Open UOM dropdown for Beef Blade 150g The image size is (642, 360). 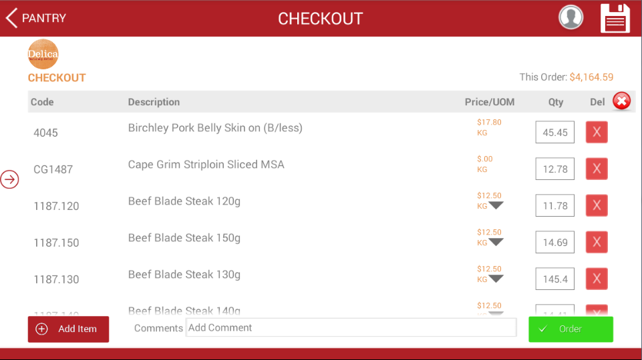click(x=496, y=243)
